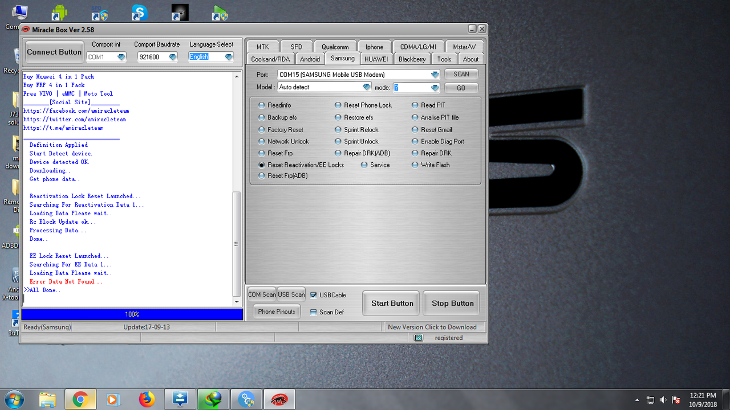Viewport: 730px width, 410px height.
Task: Open the Tools tab
Action: [x=444, y=59]
